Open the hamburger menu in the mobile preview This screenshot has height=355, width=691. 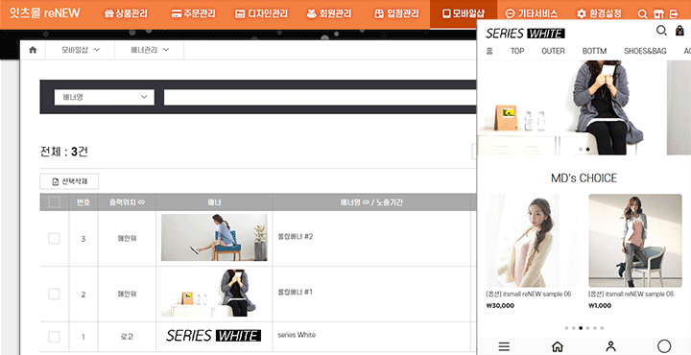(x=504, y=346)
